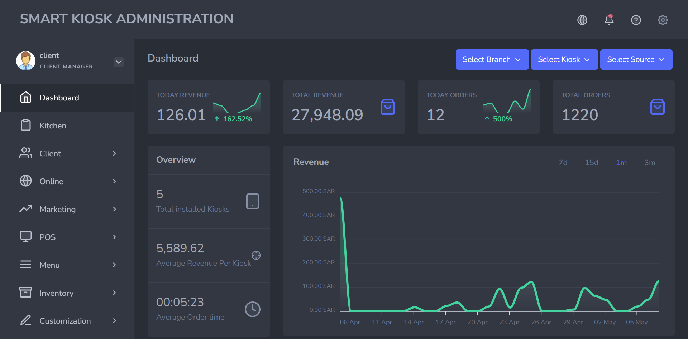Click the 5,589.62 average revenue value
This screenshot has height=339, width=688.
click(180, 248)
